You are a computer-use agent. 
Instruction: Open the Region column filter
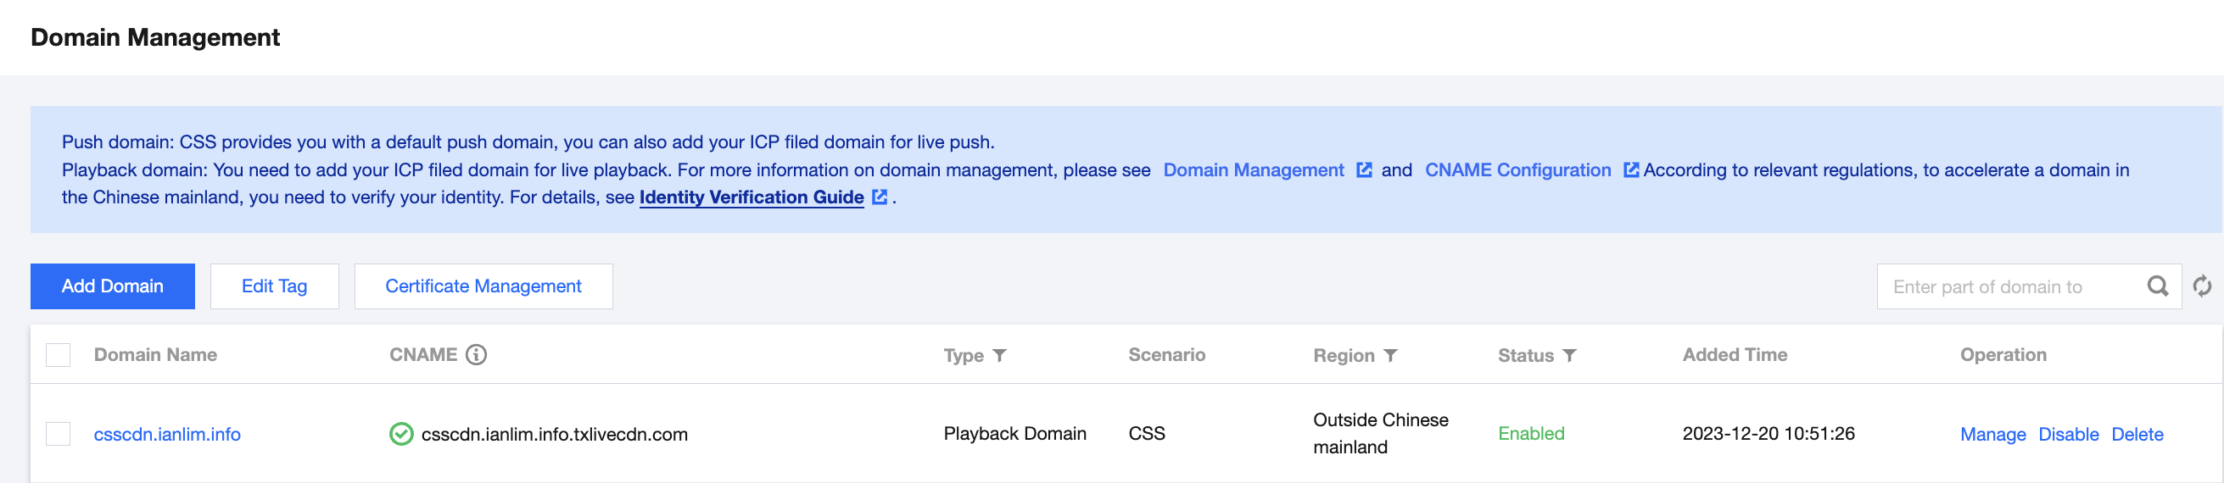click(1391, 355)
